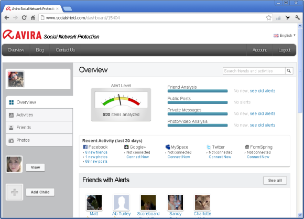
Task: Open Overview in top navigation bar
Action: (x=16, y=50)
